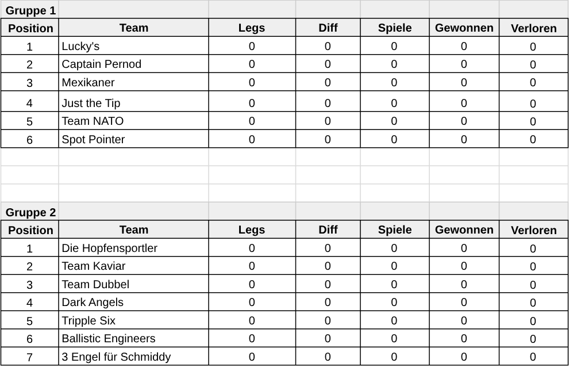This screenshot has width=569, height=367.
Task: Select Gruppe 1 Verloren header cell
Action: point(533,28)
